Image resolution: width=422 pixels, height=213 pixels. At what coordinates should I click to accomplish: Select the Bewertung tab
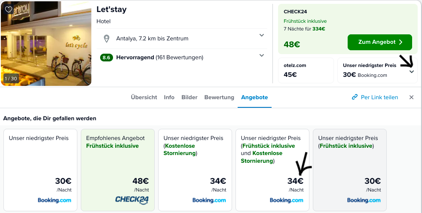[x=219, y=97]
